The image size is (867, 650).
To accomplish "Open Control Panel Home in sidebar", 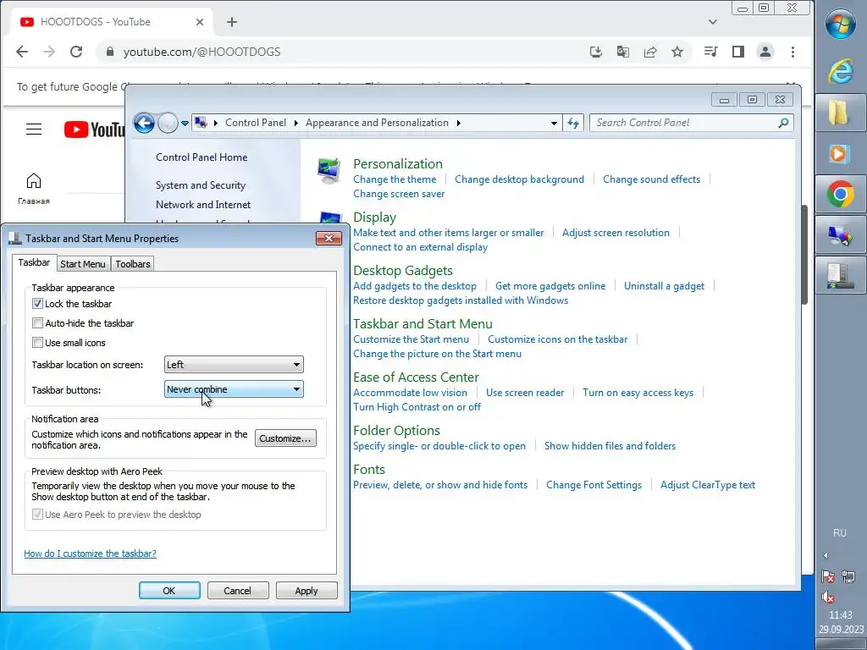I will click(x=202, y=157).
